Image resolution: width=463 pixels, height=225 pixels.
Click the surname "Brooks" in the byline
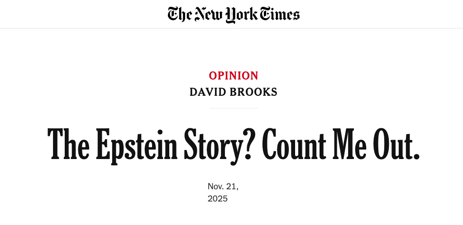(254, 92)
